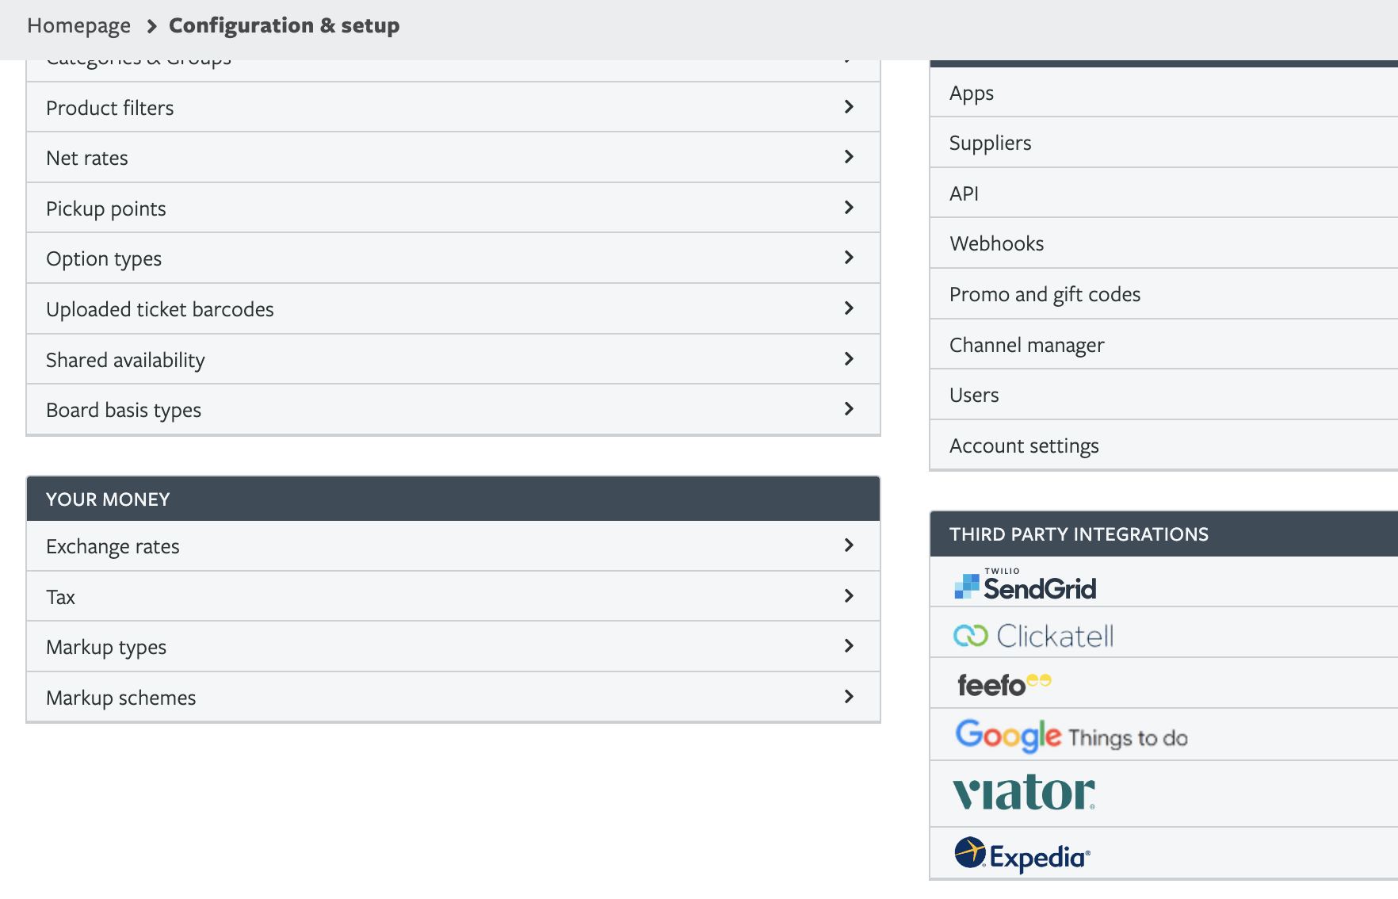
Task: Open Webhooks settings
Action: coord(996,243)
